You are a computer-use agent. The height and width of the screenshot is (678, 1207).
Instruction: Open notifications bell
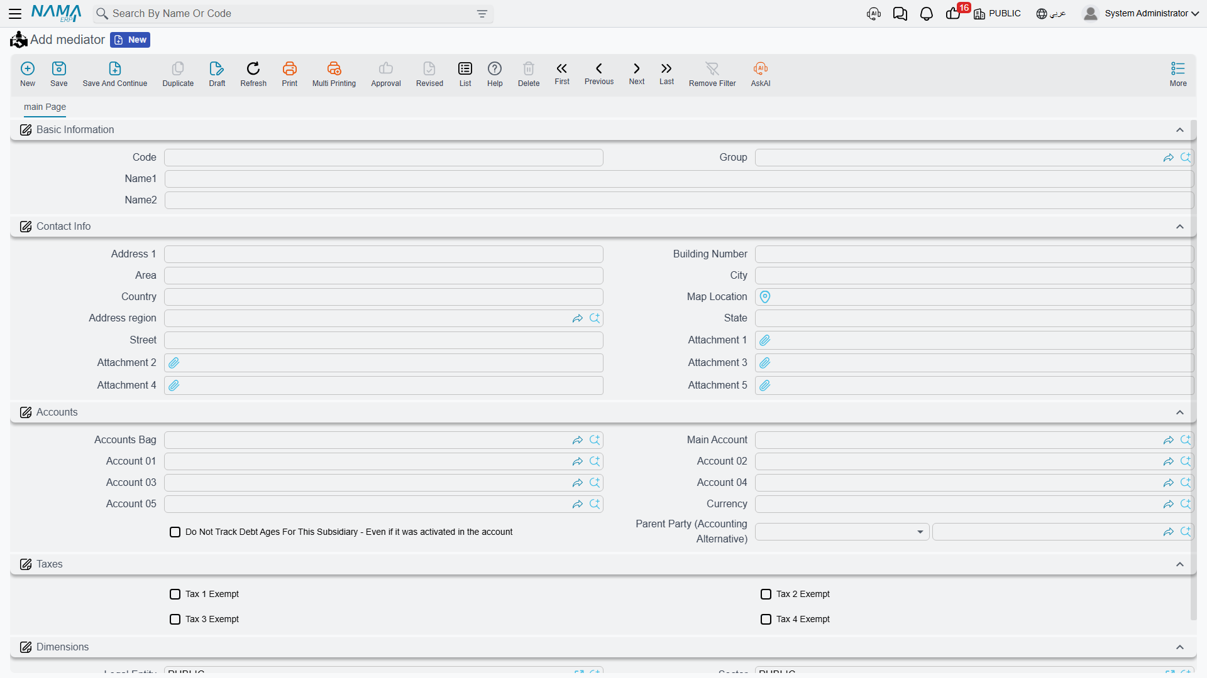point(927,14)
